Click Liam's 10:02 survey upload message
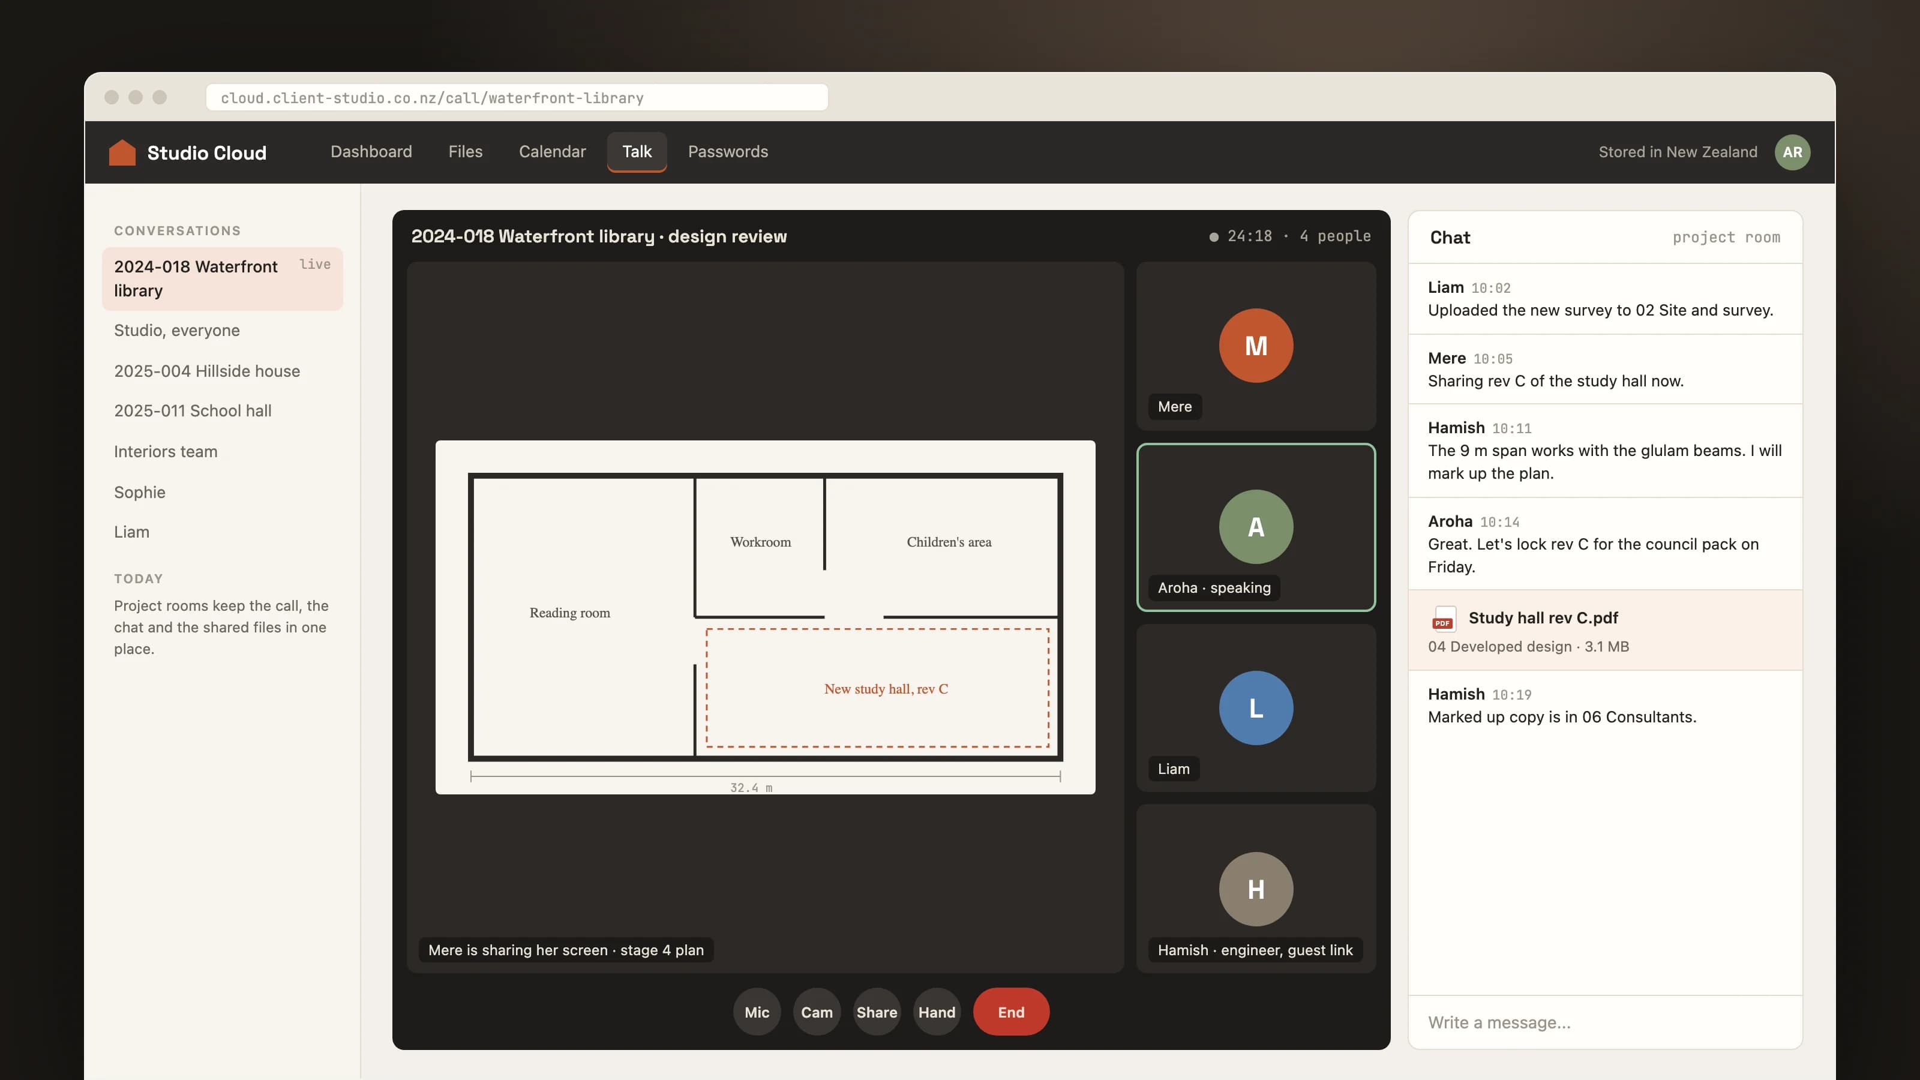The width and height of the screenshot is (1920, 1080). click(x=1605, y=299)
